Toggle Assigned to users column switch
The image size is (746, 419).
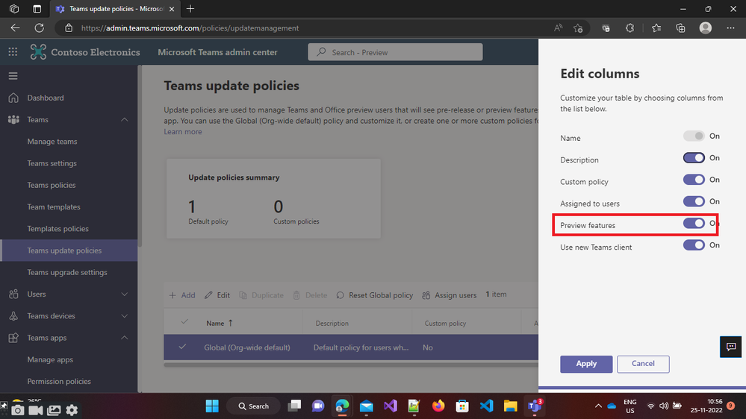pos(694,201)
